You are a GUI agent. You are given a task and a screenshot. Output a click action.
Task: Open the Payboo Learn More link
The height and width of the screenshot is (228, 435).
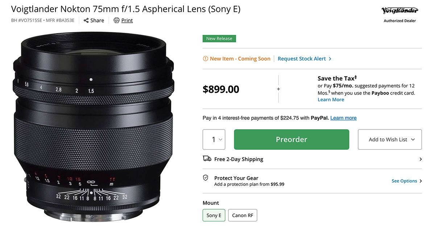tap(331, 100)
